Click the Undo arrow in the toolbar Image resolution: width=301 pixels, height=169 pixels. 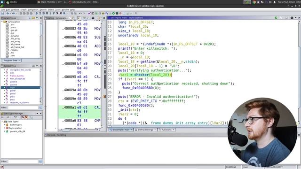point(80,14)
